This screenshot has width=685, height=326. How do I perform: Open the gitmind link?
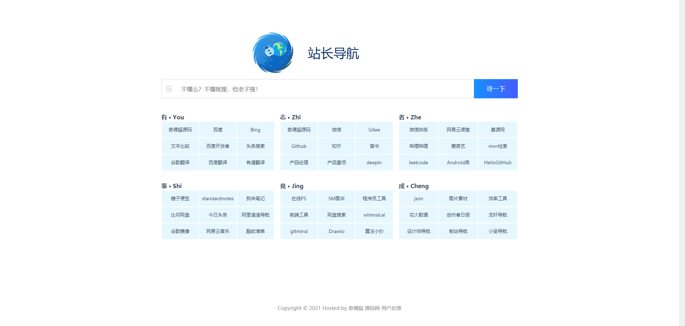coord(299,231)
